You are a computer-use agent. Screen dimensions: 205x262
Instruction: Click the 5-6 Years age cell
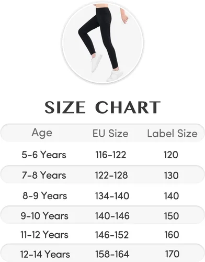pos(44,155)
